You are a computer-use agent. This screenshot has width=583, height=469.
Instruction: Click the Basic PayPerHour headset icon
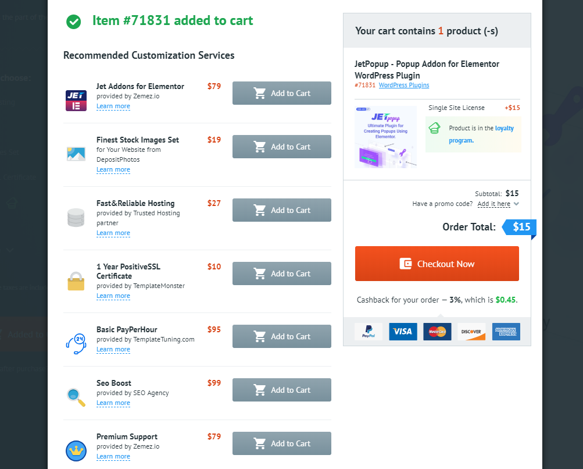tap(76, 343)
